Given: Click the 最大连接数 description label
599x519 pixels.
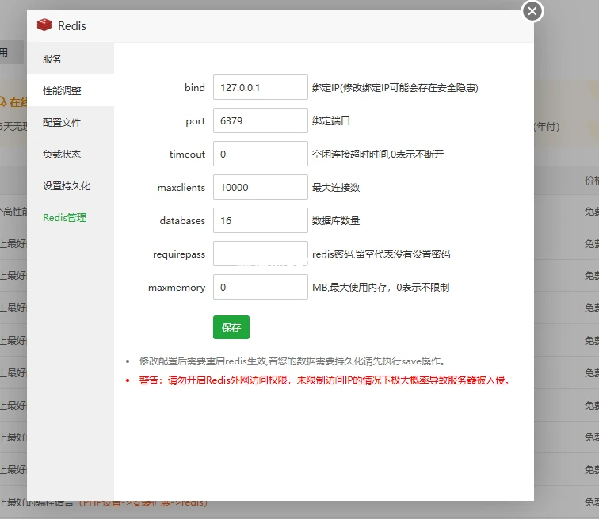Looking at the screenshot, I should tap(336, 188).
